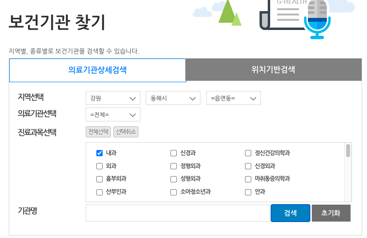Check the 정신건강의학과 checkbox
Image resolution: width=367 pixels, height=238 pixels.
[248, 153]
